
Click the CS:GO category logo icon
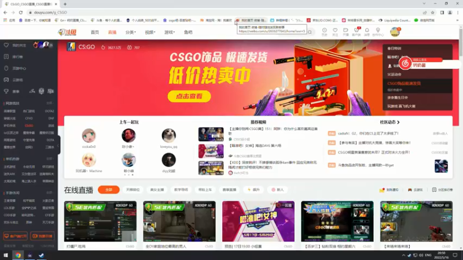(71, 47)
